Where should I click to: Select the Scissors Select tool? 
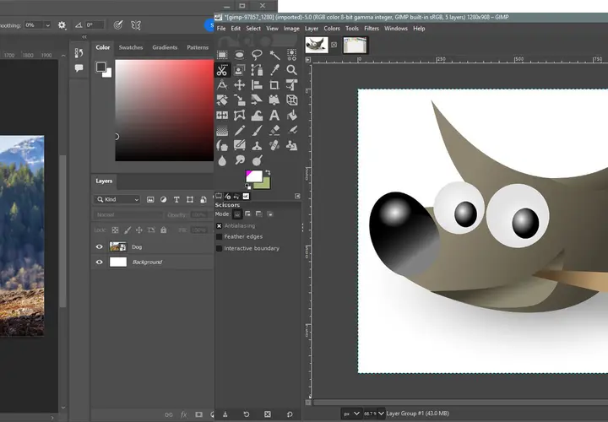click(x=222, y=70)
